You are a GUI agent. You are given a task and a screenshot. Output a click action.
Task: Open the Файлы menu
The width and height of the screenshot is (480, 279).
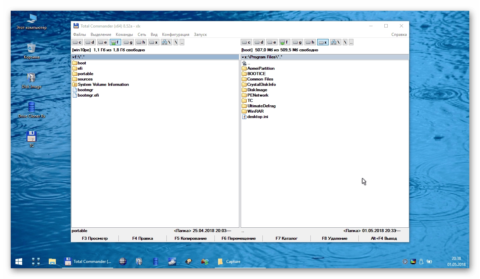tap(80, 35)
